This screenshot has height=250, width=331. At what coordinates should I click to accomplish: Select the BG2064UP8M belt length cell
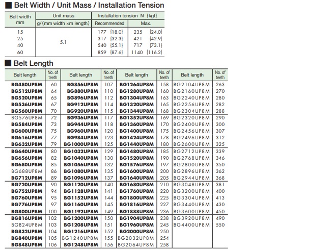135,245
